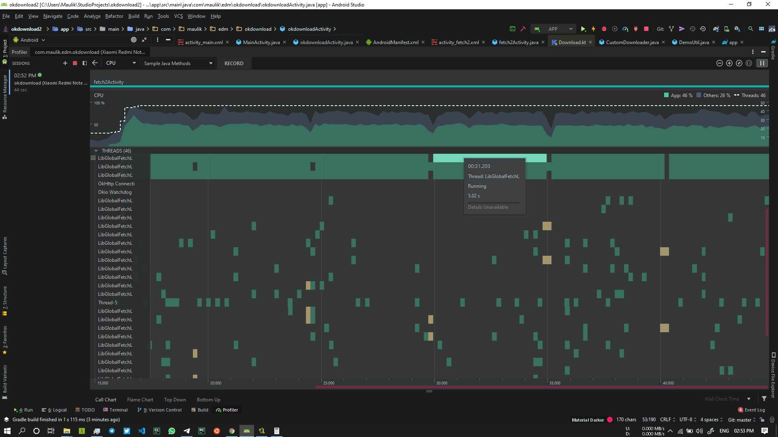Open the Refactor menu
Image resolution: width=778 pixels, height=437 pixels.
(x=114, y=16)
